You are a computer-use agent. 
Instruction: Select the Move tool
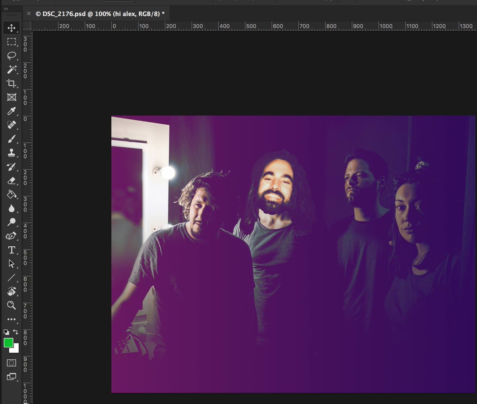coord(12,28)
